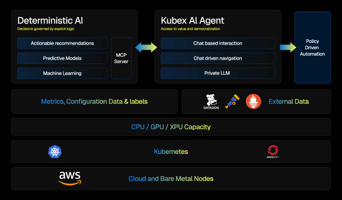Click the blue Kubernetes wheel logo

pos(55,152)
